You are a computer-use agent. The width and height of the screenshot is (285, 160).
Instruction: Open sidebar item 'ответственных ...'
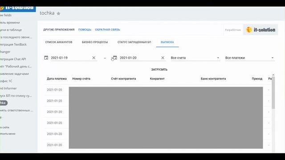click(16, 110)
